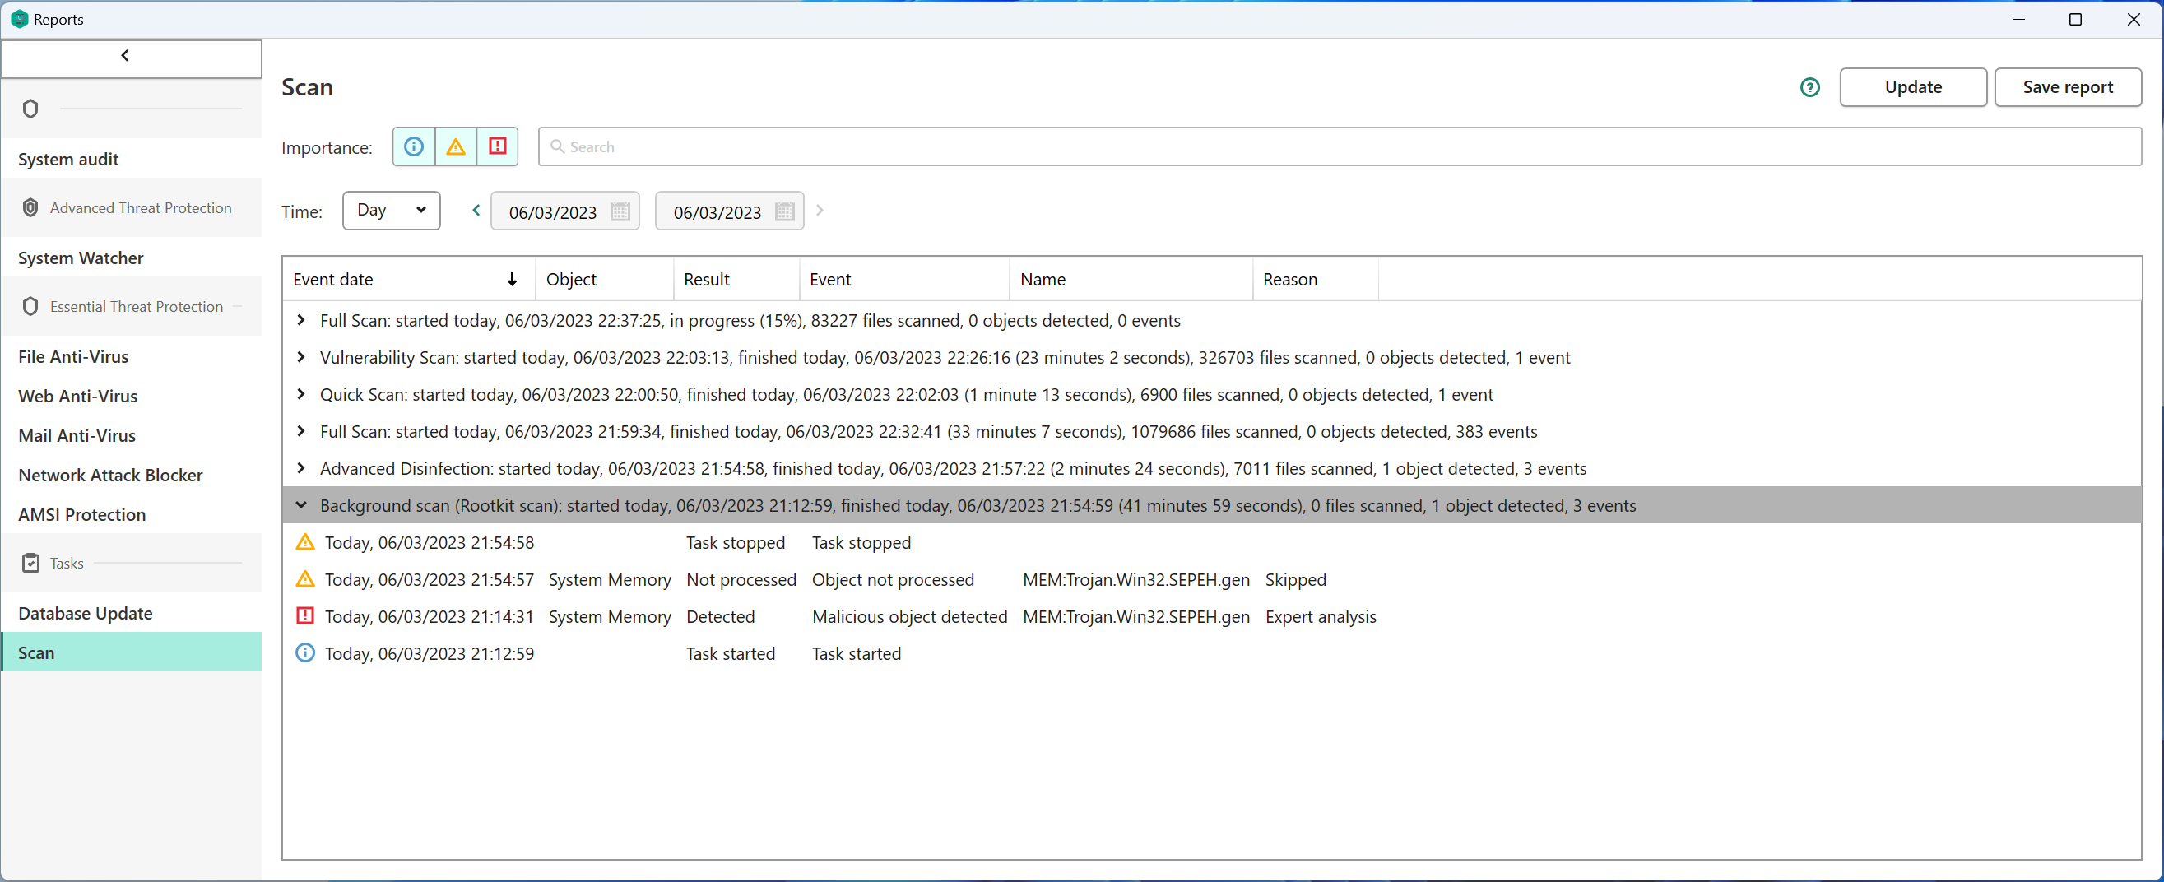Toggle the informational importance filter

click(x=413, y=147)
